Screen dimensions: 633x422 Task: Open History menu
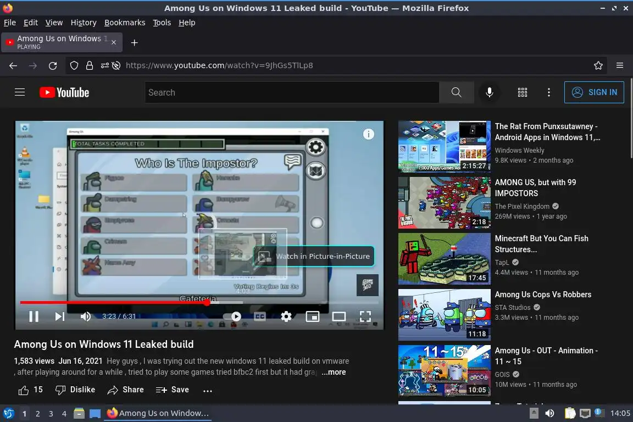(84, 23)
